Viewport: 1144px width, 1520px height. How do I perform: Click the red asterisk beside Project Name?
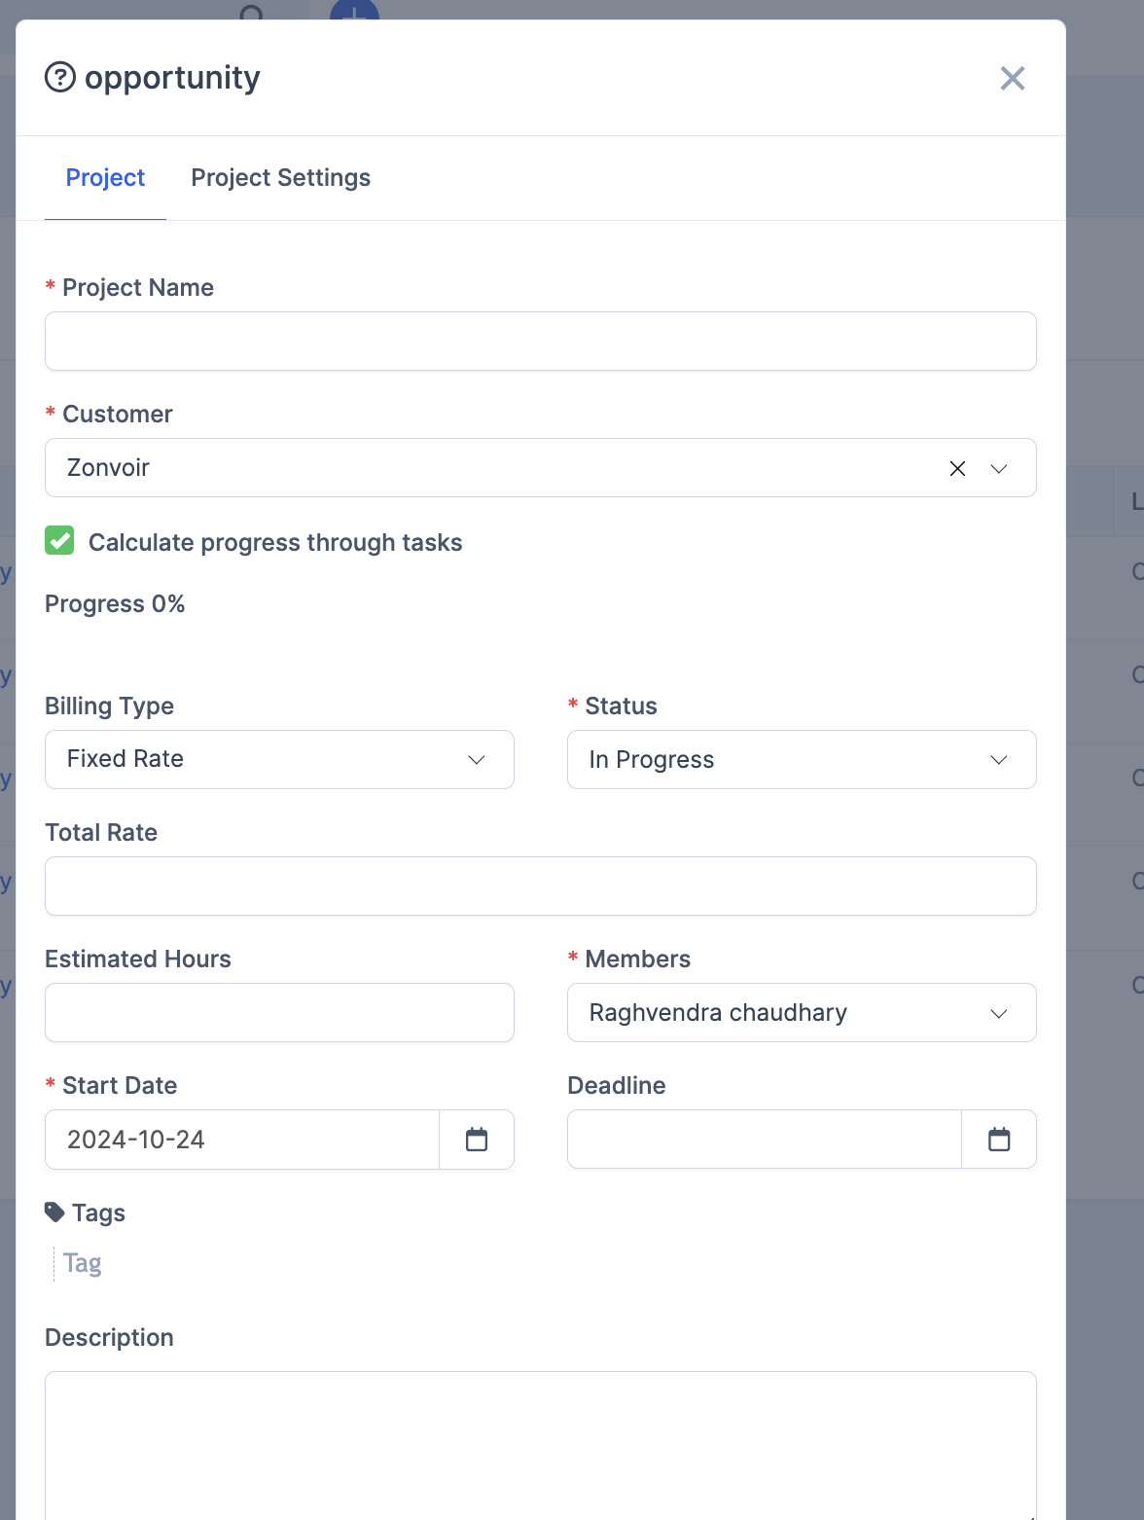pos(49,286)
